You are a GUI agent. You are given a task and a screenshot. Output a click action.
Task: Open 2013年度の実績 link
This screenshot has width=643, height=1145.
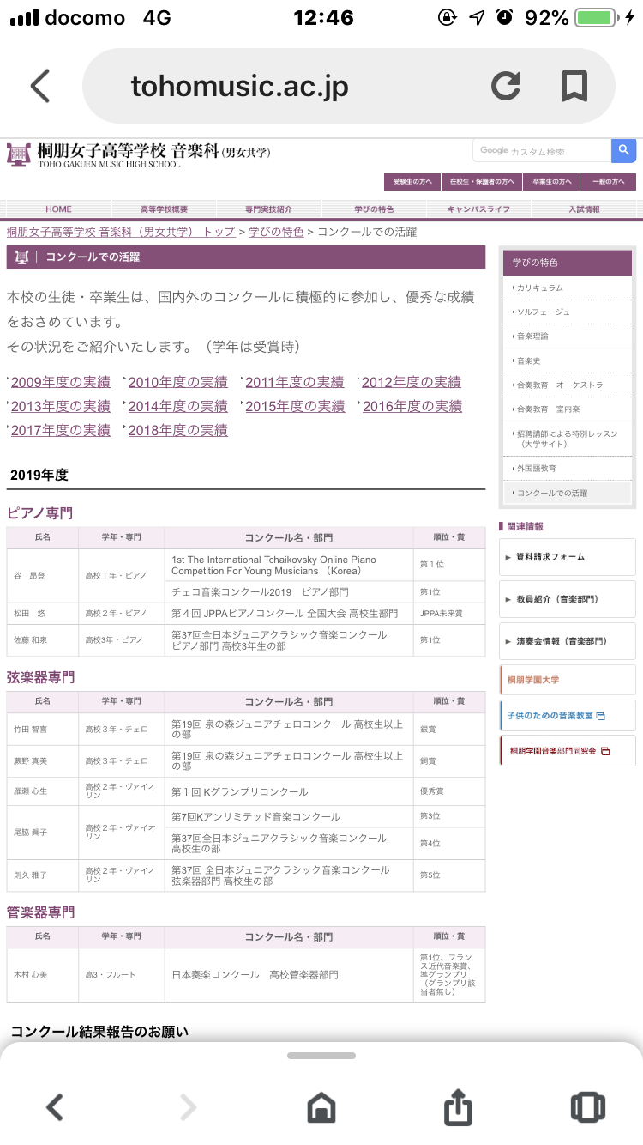tap(61, 406)
